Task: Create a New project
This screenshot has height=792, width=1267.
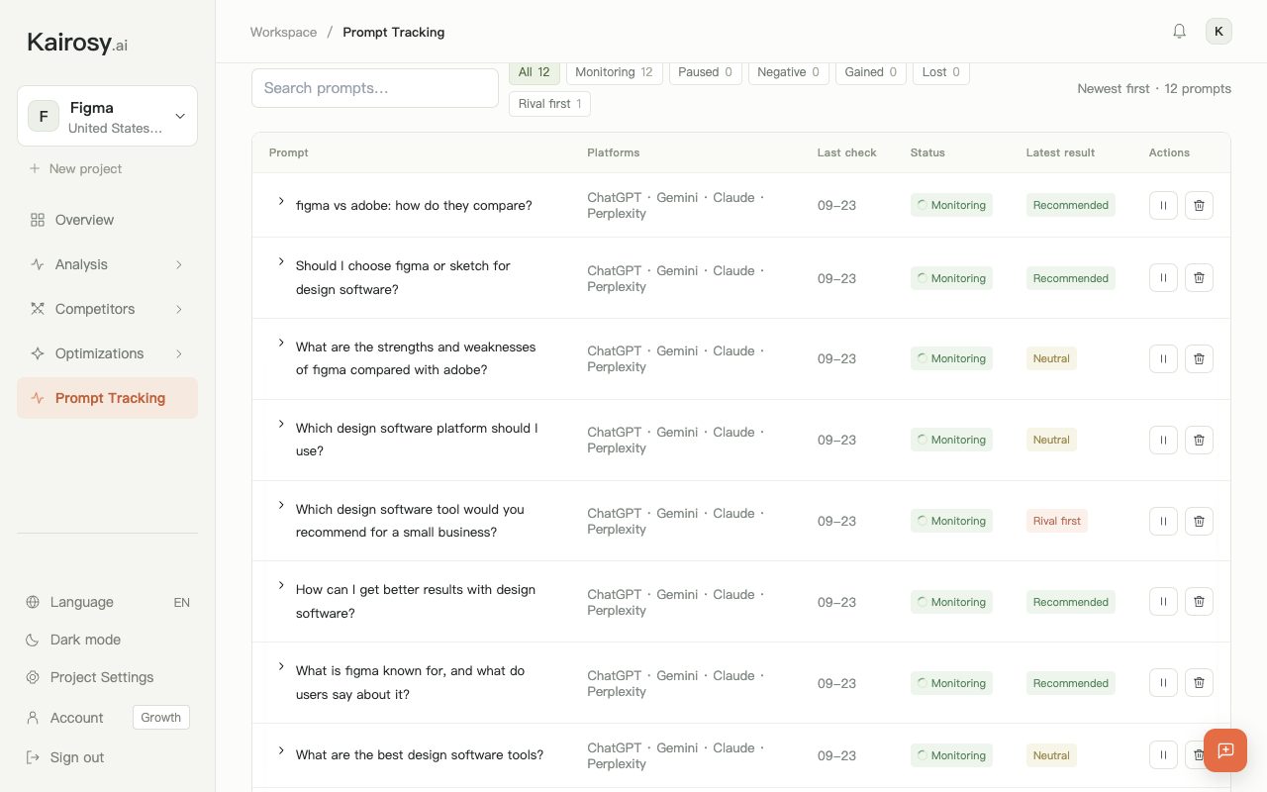Action: (x=75, y=168)
